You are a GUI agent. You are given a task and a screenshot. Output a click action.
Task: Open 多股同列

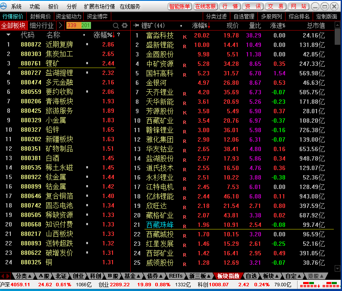tap(272, 16)
